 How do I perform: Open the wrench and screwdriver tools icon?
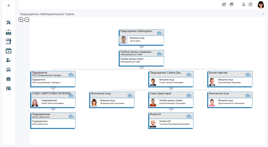[8, 22]
